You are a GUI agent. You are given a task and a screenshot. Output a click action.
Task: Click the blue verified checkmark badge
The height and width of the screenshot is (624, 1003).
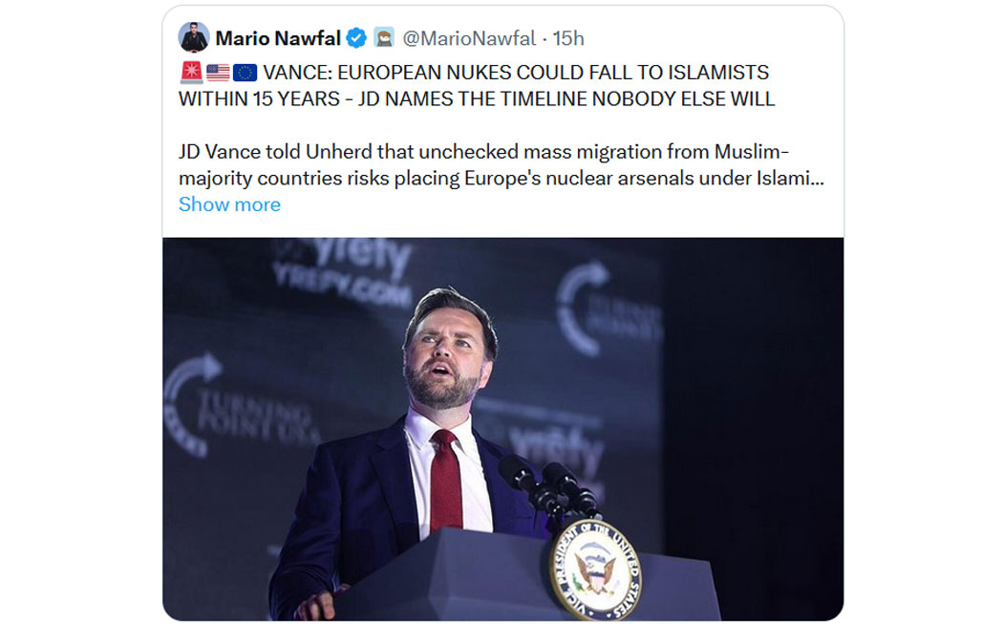[x=356, y=38]
